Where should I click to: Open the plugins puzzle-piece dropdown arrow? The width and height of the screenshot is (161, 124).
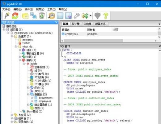coord(91,16)
